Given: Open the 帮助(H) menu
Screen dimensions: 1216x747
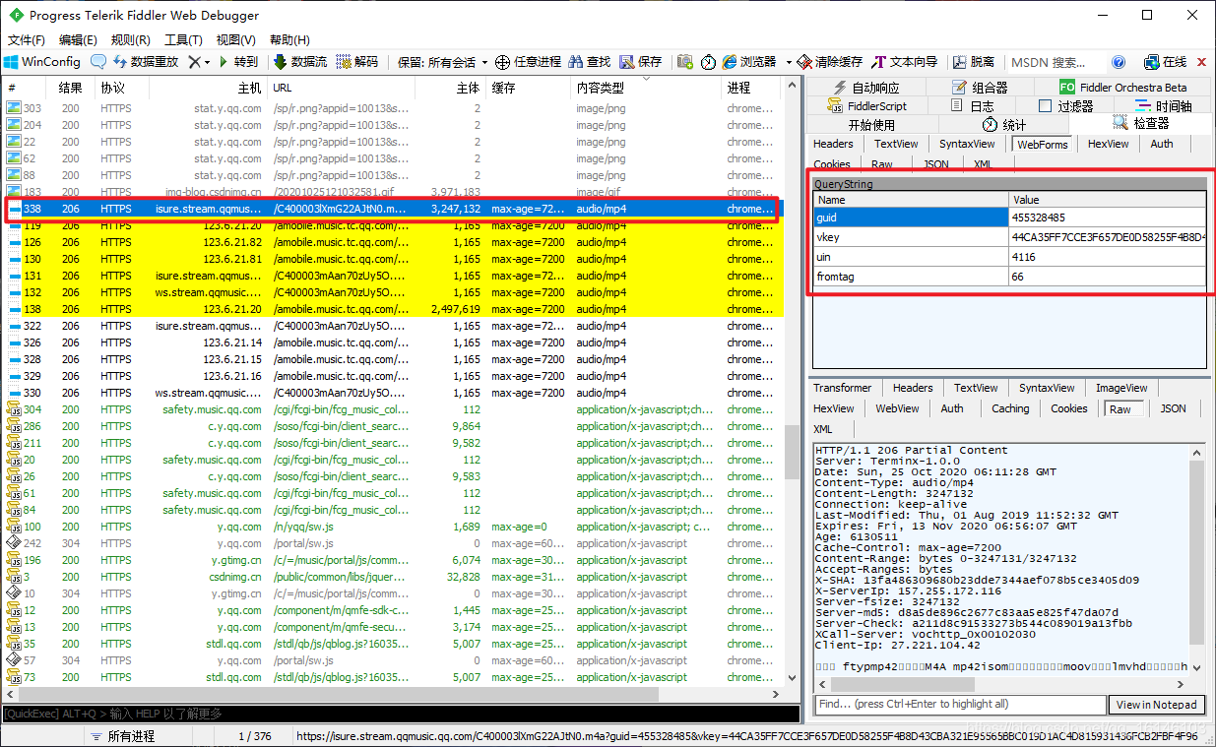Looking at the screenshot, I should click(x=288, y=39).
